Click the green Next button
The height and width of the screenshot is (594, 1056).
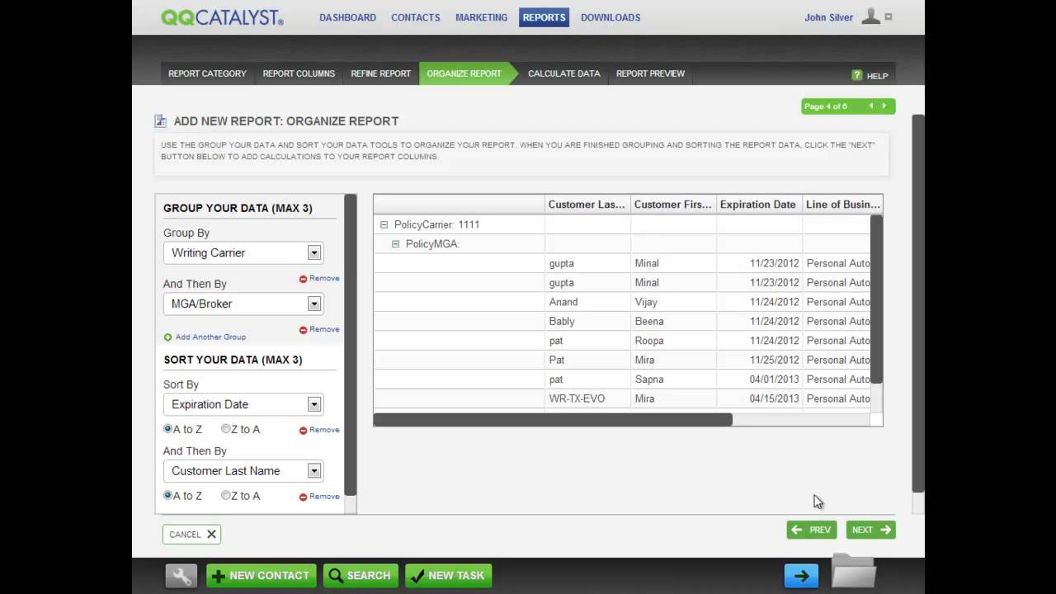871,530
